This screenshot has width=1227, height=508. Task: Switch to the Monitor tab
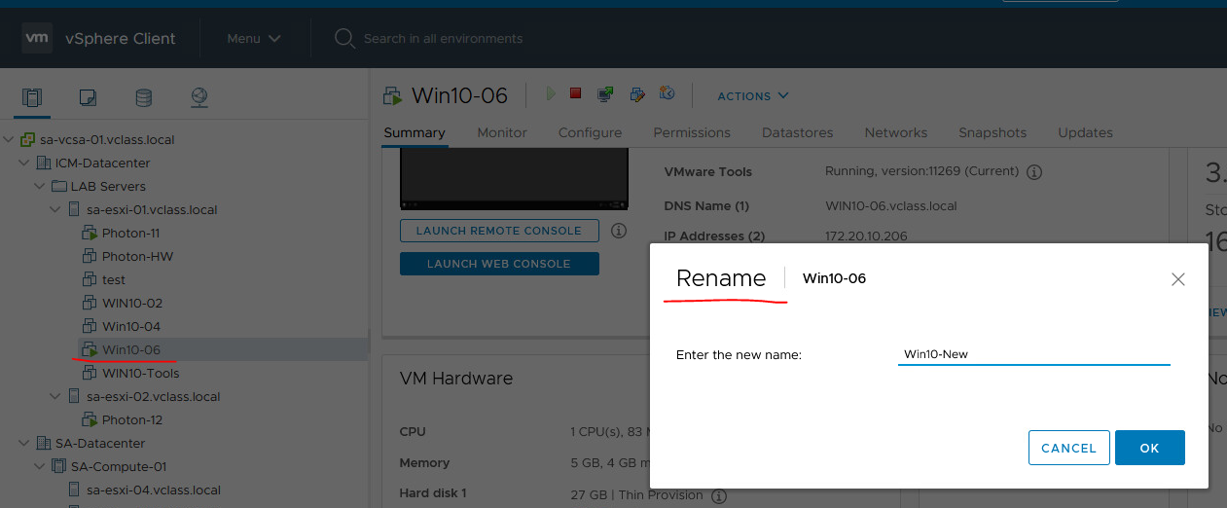(502, 132)
